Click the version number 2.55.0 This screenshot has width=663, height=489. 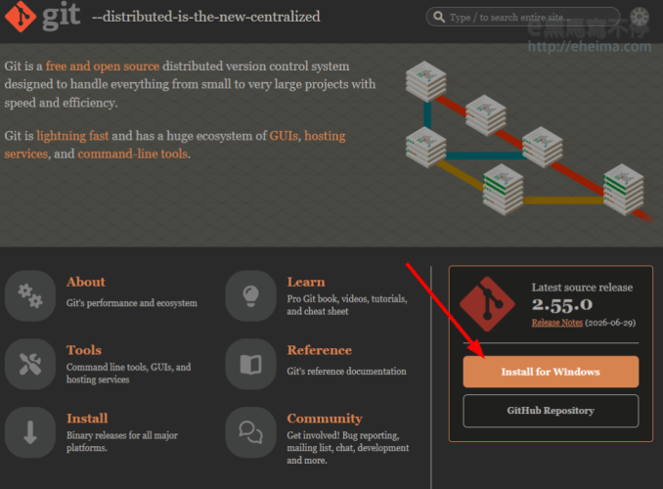point(562,304)
